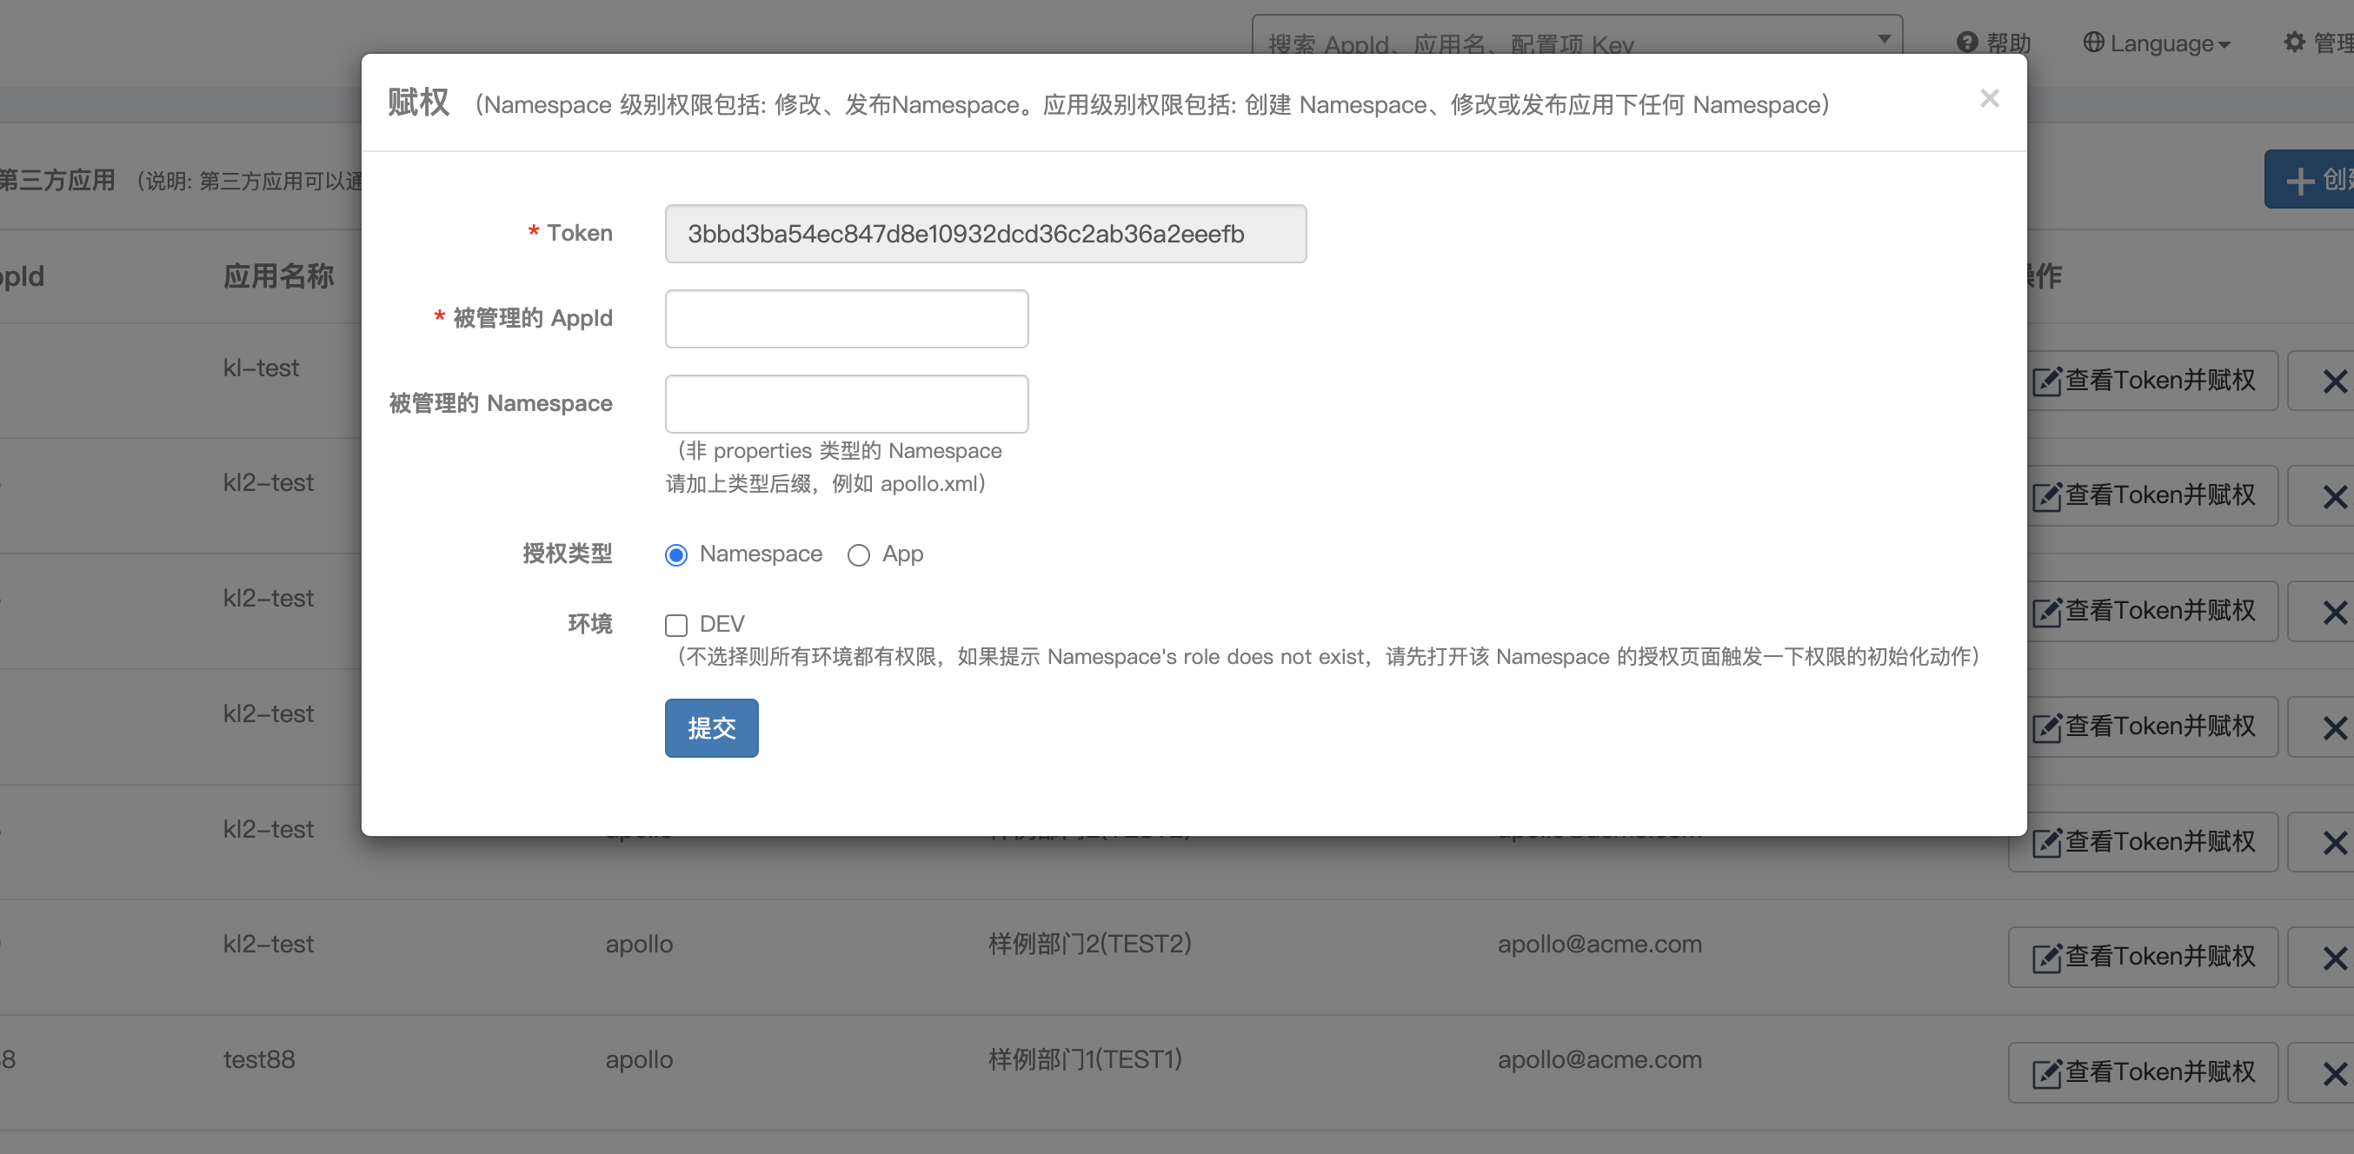Click the 被管理的 AppId input field
This screenshot has width=2354, height=1154.
coord(846,318)
